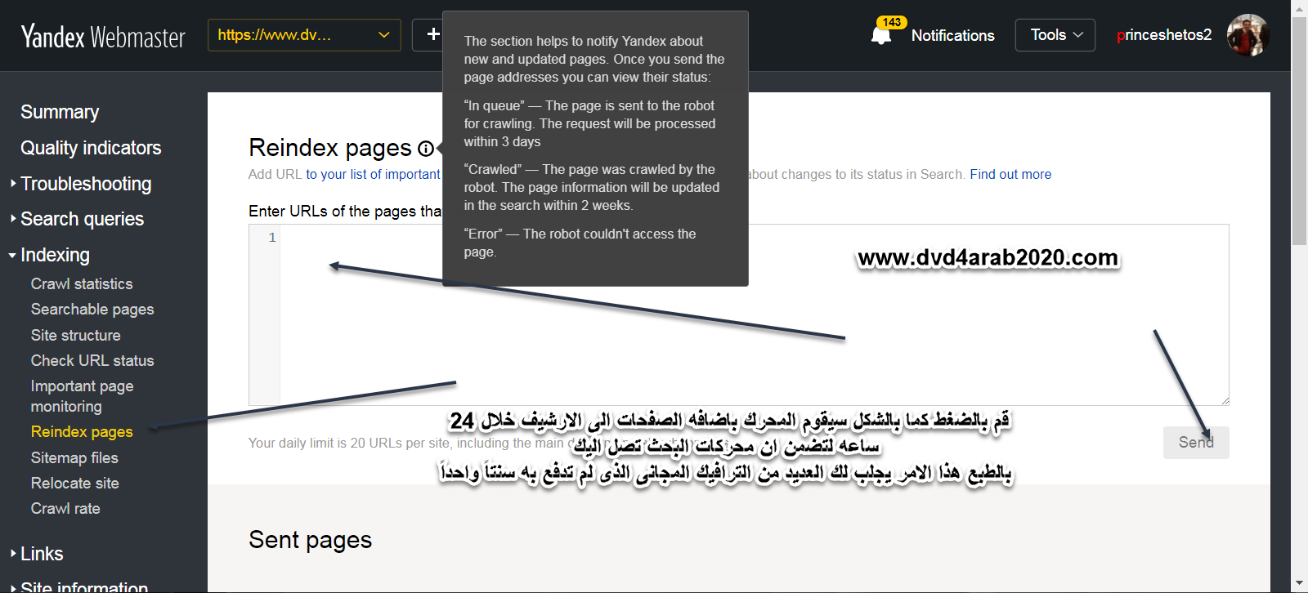Click the Send button

click(x=1196, y=442)
